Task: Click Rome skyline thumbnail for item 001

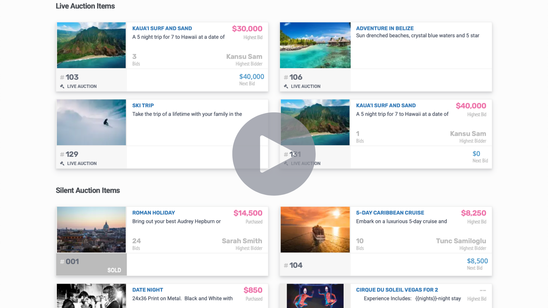Action: 91,230
